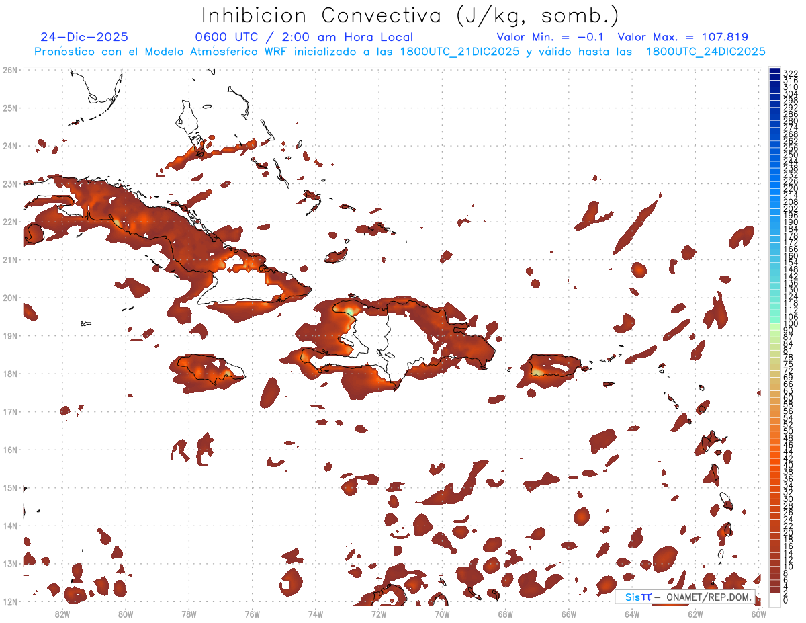Click the '202' color bar label
This screenshot has height=623, width=806.
790,208
